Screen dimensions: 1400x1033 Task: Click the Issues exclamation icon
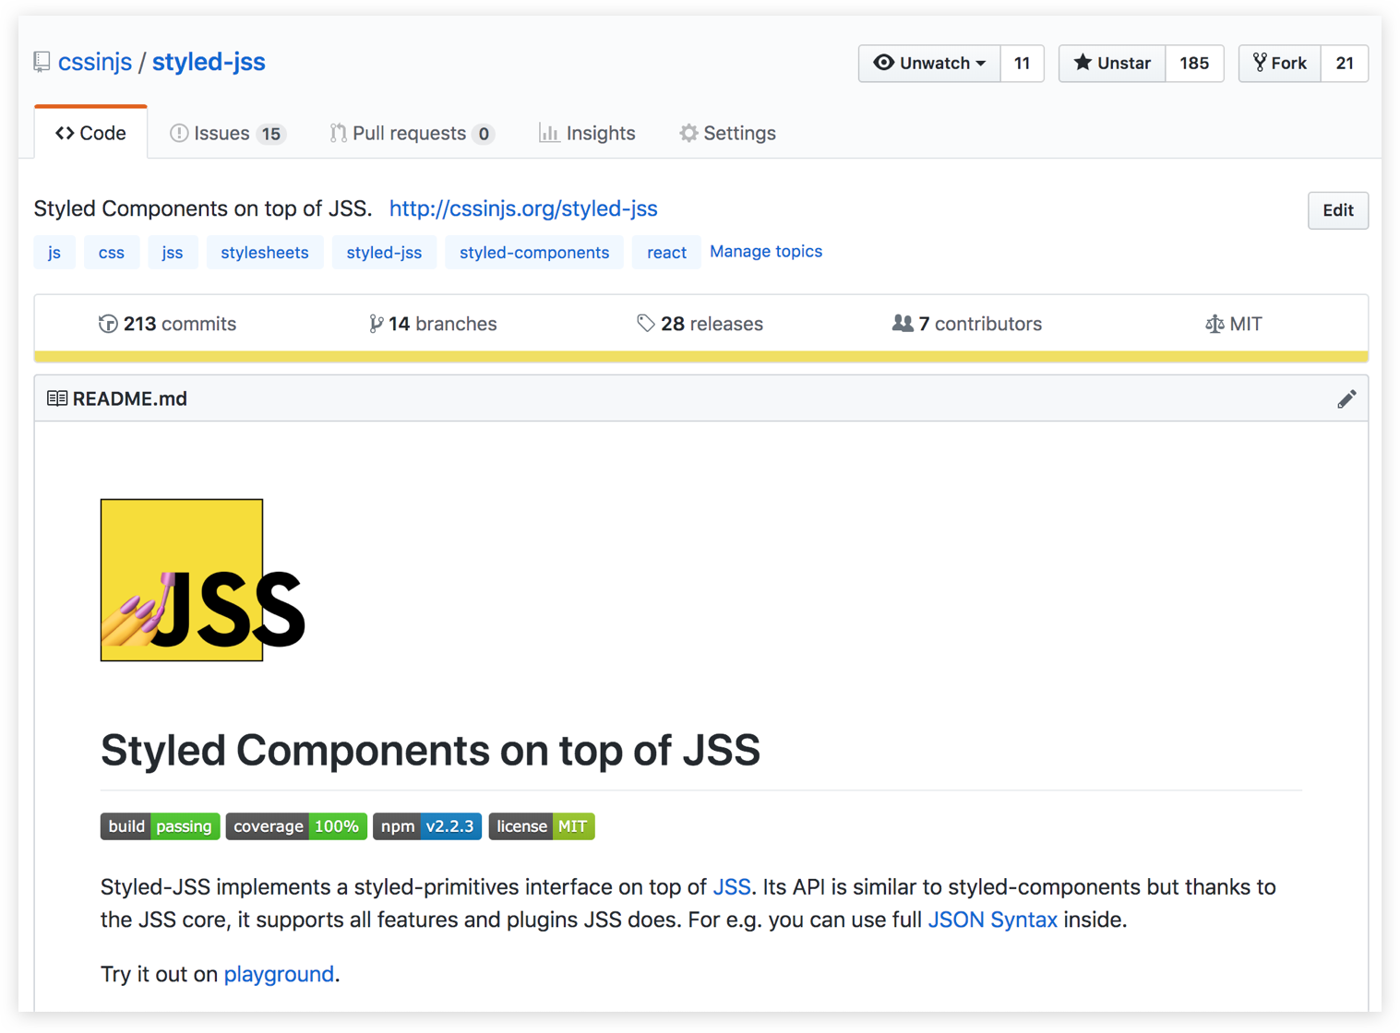[179, 133]
